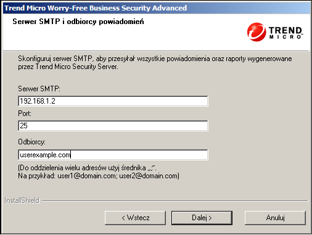Click into the Odbiorcy recipients field
Image resolution: width=312 pixels, height=235 pixels.
[113, 155]
